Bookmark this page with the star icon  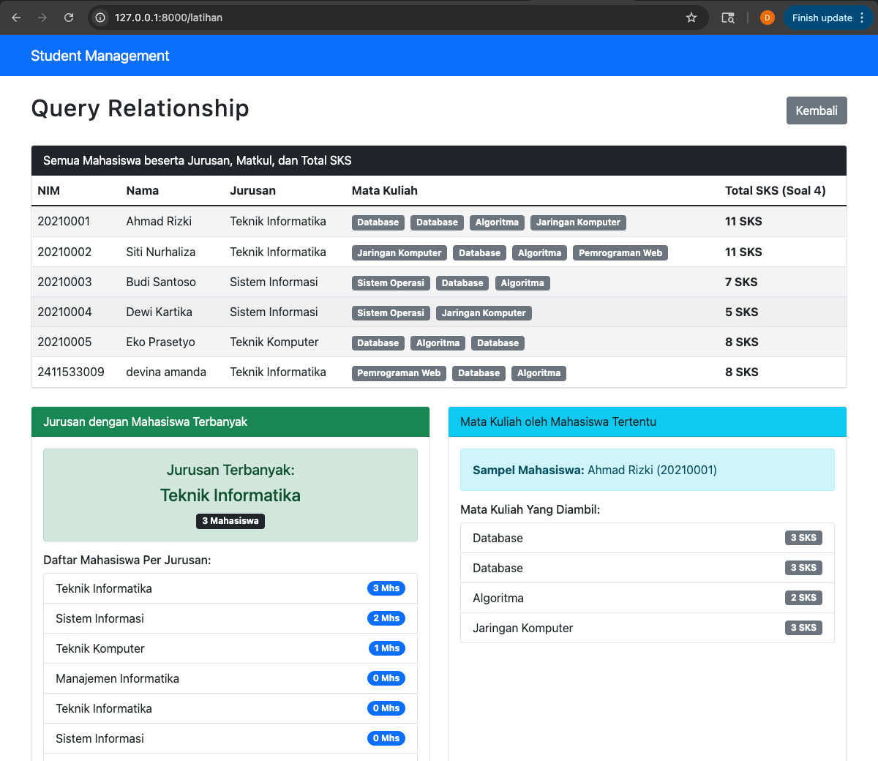691,18
